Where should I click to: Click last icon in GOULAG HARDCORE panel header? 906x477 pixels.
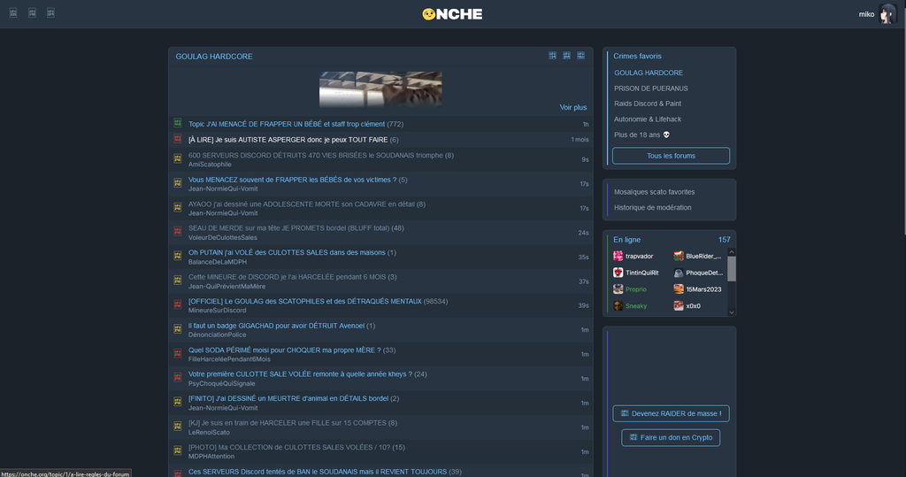(580, 56)
